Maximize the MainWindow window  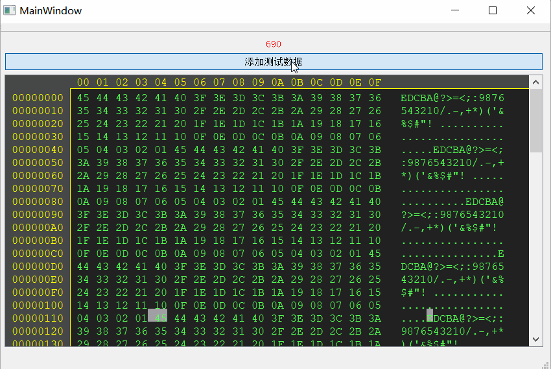point(493,10)
